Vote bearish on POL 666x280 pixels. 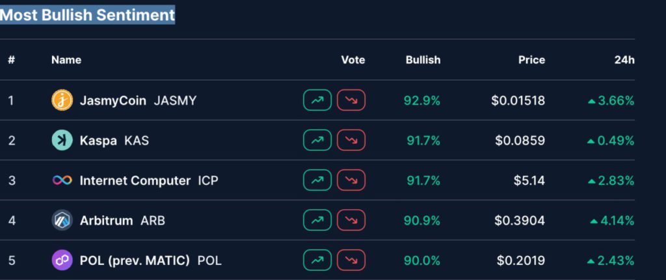coord(351,260)
